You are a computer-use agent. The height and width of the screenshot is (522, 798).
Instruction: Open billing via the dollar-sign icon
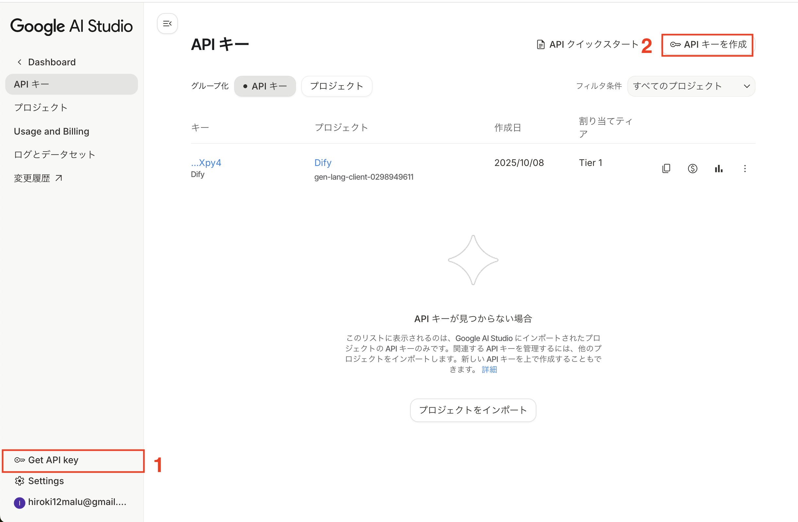tap(692, 169)
